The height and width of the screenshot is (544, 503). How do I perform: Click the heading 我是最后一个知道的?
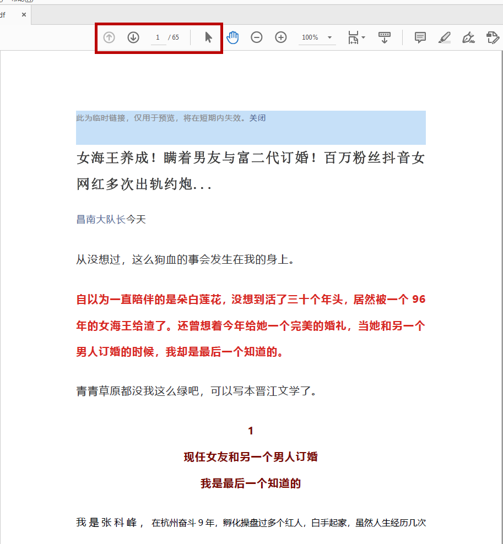pyautogui.click(x=251, y=483)
